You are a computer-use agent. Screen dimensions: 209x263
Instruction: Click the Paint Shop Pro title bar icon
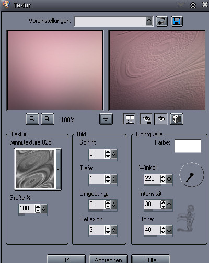[x=6, y=4]
